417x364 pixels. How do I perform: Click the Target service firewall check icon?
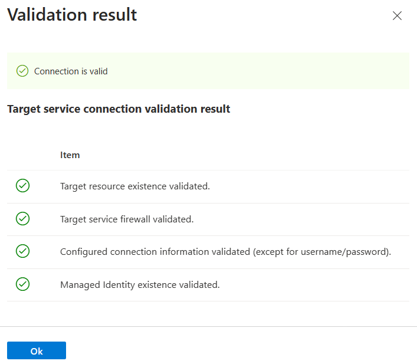click(22, 219)
